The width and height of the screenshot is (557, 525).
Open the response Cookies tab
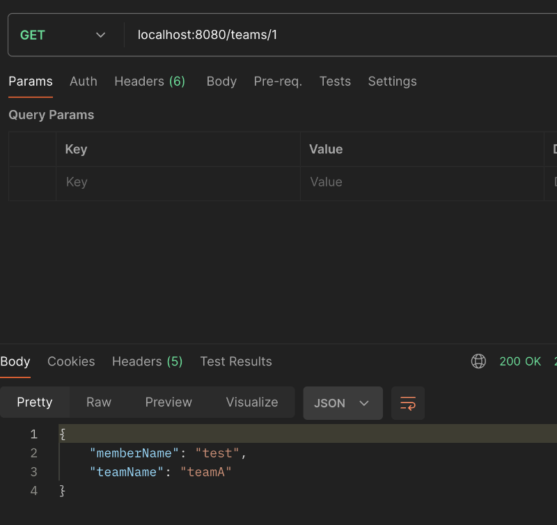[x=71, y=361]
